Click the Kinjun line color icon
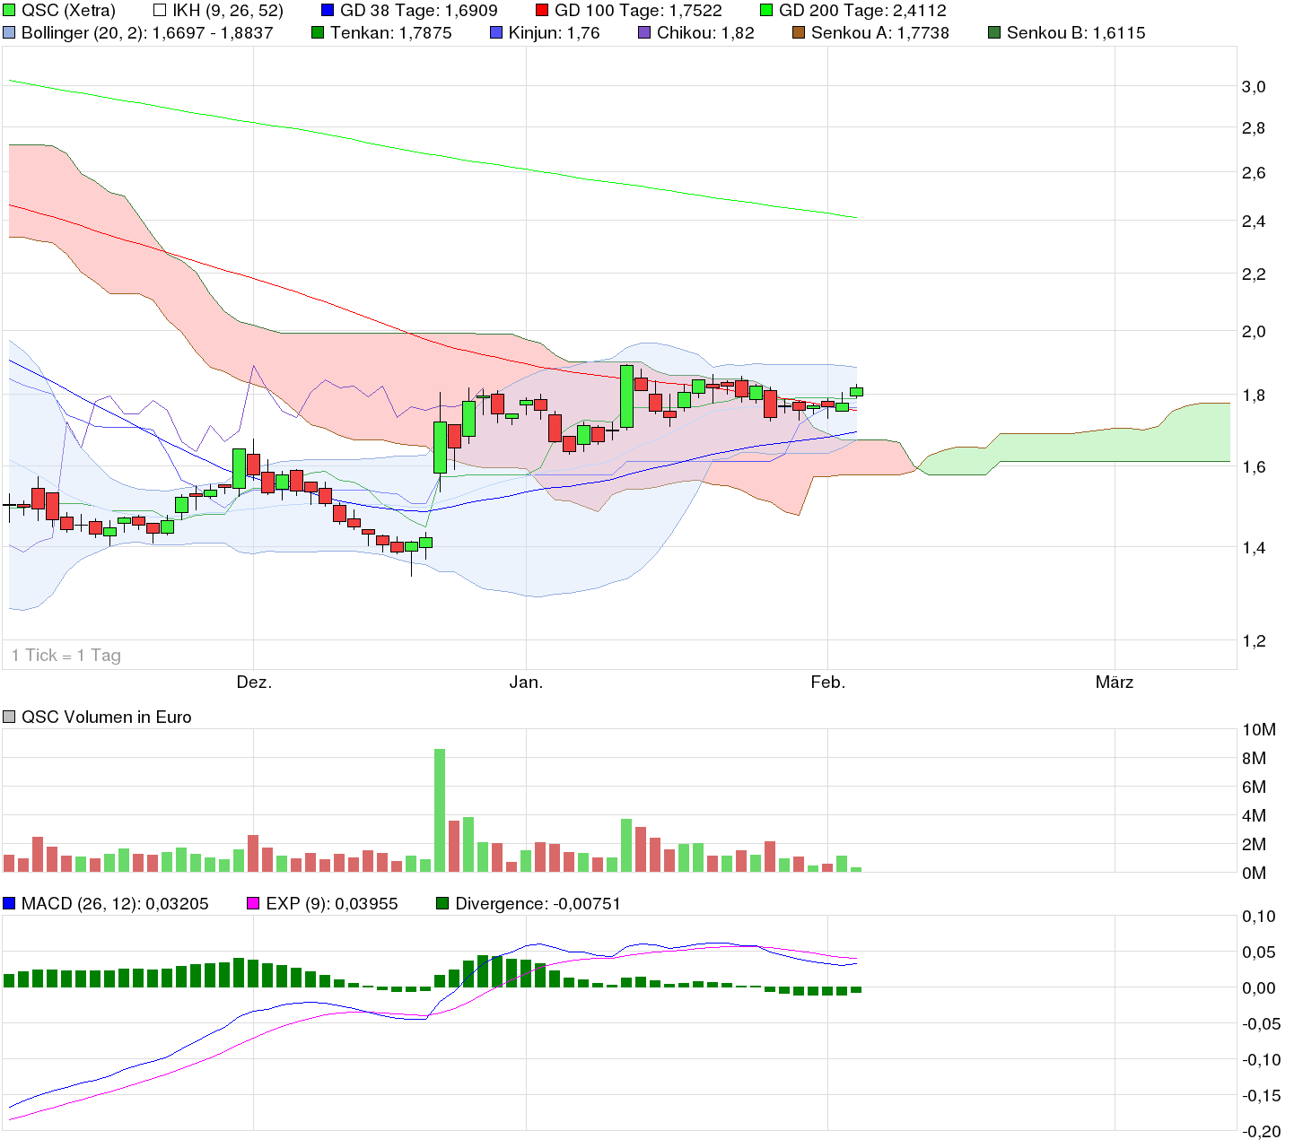1303x1148 pixels. (496, 32)
